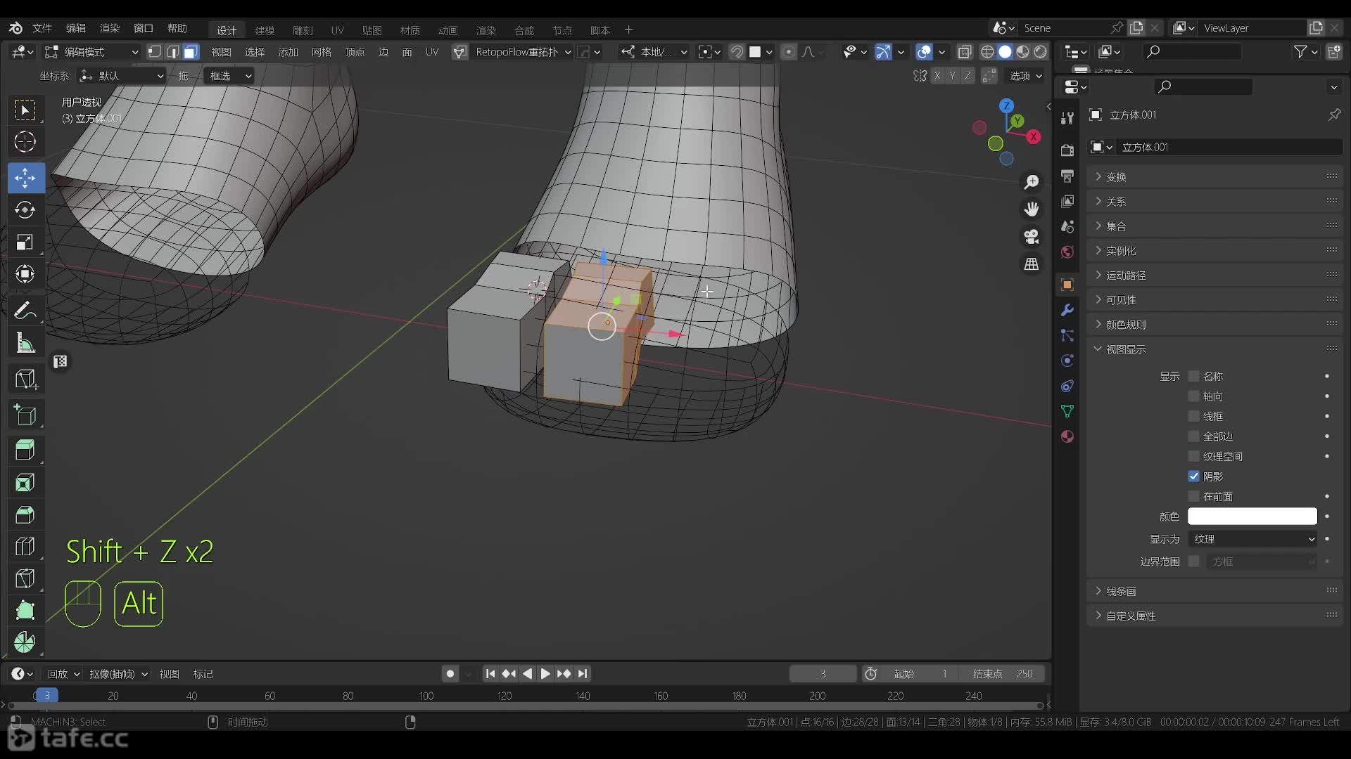Uncheck the 阴影 checkbox

coord(1193,476)
